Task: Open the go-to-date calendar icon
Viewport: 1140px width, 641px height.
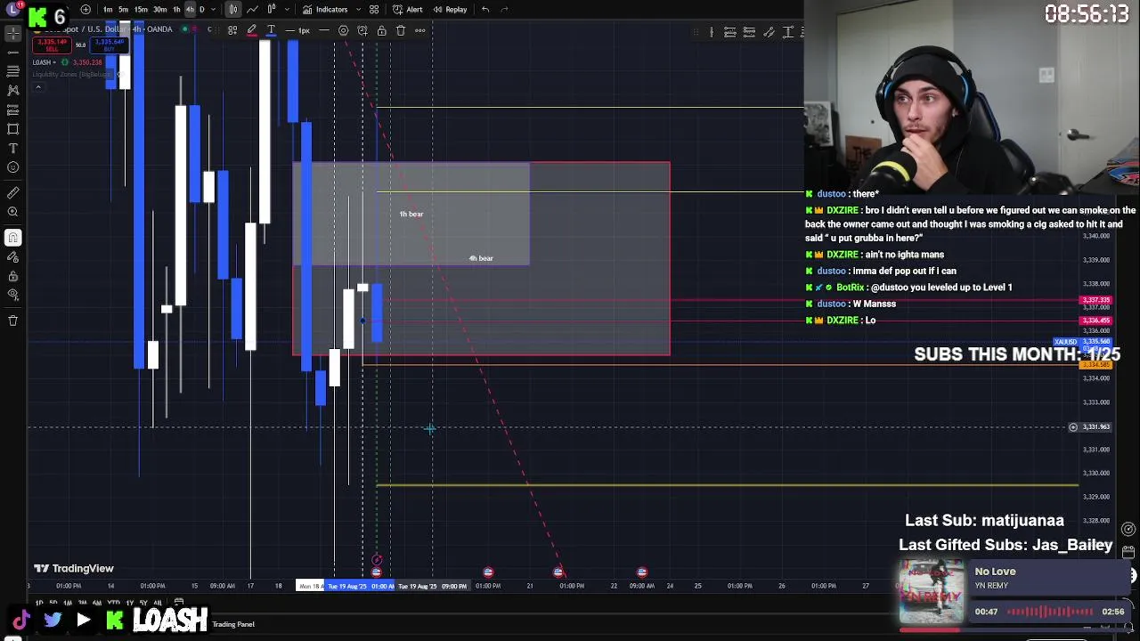Action: (179, 603)
